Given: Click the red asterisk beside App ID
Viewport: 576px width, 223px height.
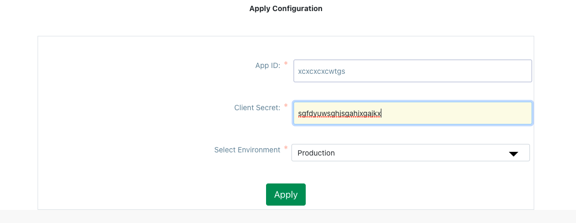Looking at the screenshot, I should (x=286, y=64).
